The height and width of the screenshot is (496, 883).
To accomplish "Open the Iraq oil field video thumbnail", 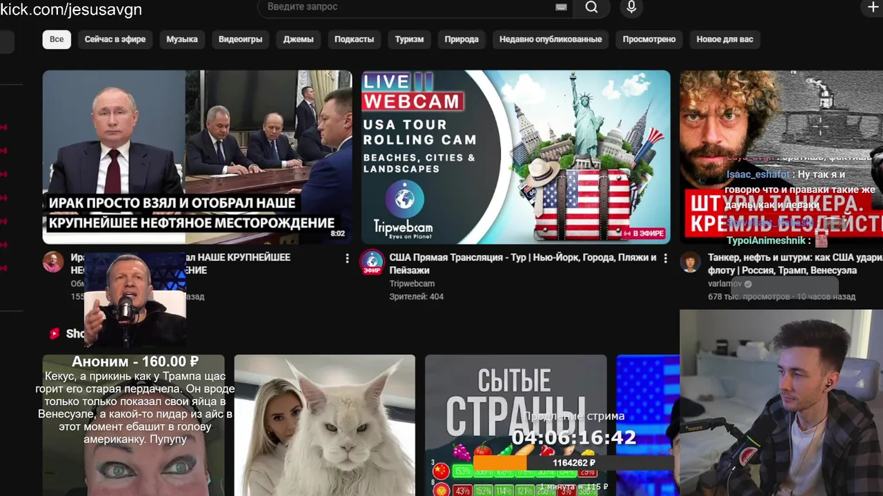I will point(197,157).
